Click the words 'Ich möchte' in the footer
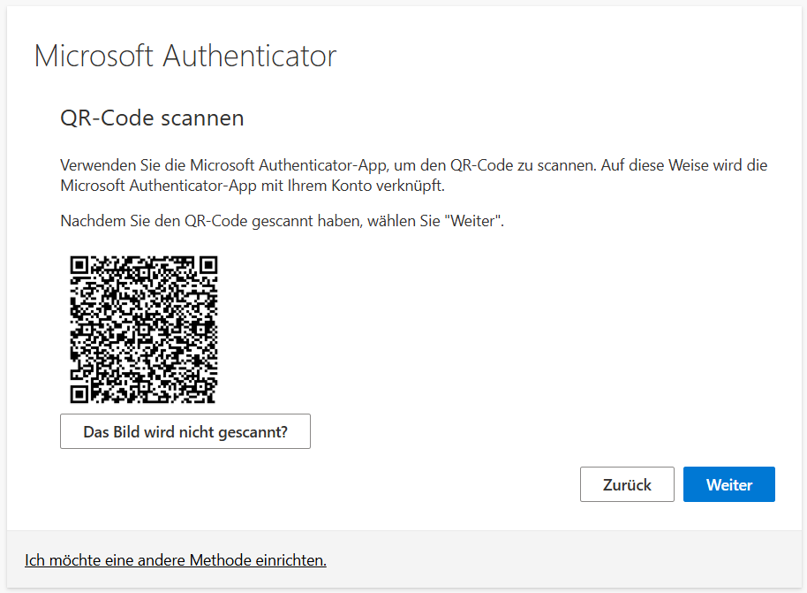This screenshot has height=593, width=807. point(62,560)
